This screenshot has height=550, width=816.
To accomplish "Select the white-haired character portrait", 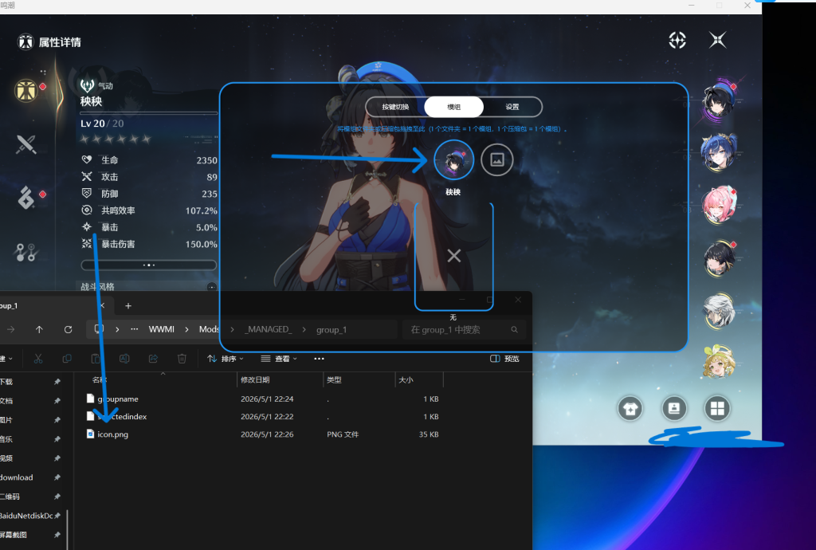I will (x=719, y=311).
